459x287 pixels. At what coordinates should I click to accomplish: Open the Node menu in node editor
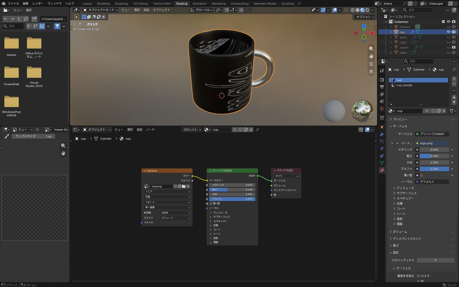[x=150, y=130]
